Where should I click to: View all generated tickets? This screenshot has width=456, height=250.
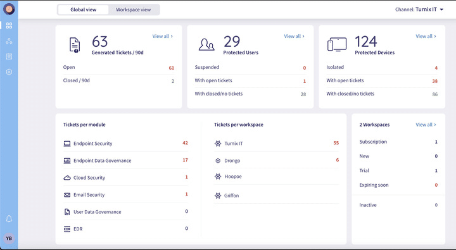pos(163,36)
